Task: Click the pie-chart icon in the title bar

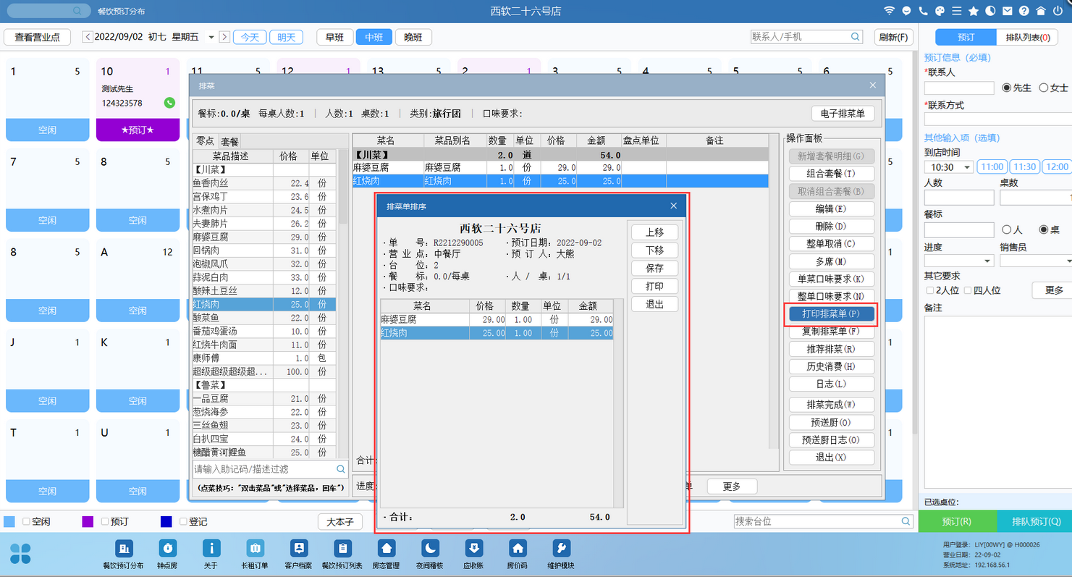Action: 989,11
